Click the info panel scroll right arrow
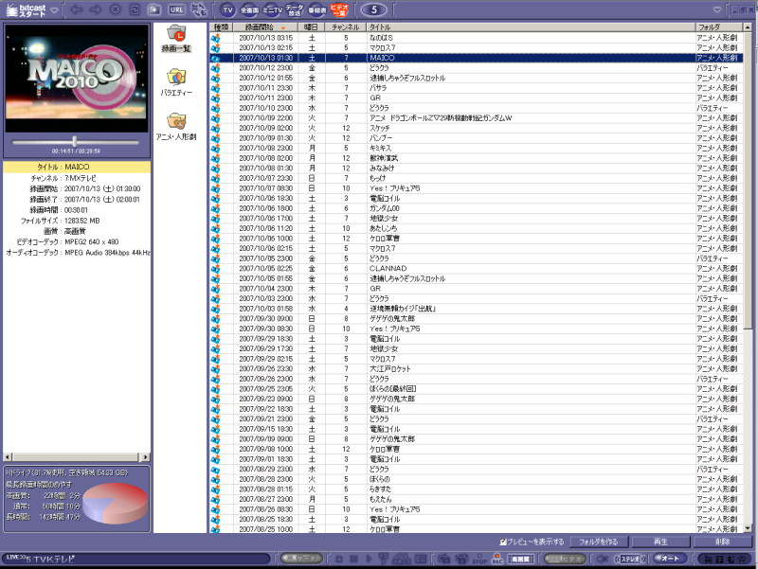758x569 pixels. (x=145, y=457)
